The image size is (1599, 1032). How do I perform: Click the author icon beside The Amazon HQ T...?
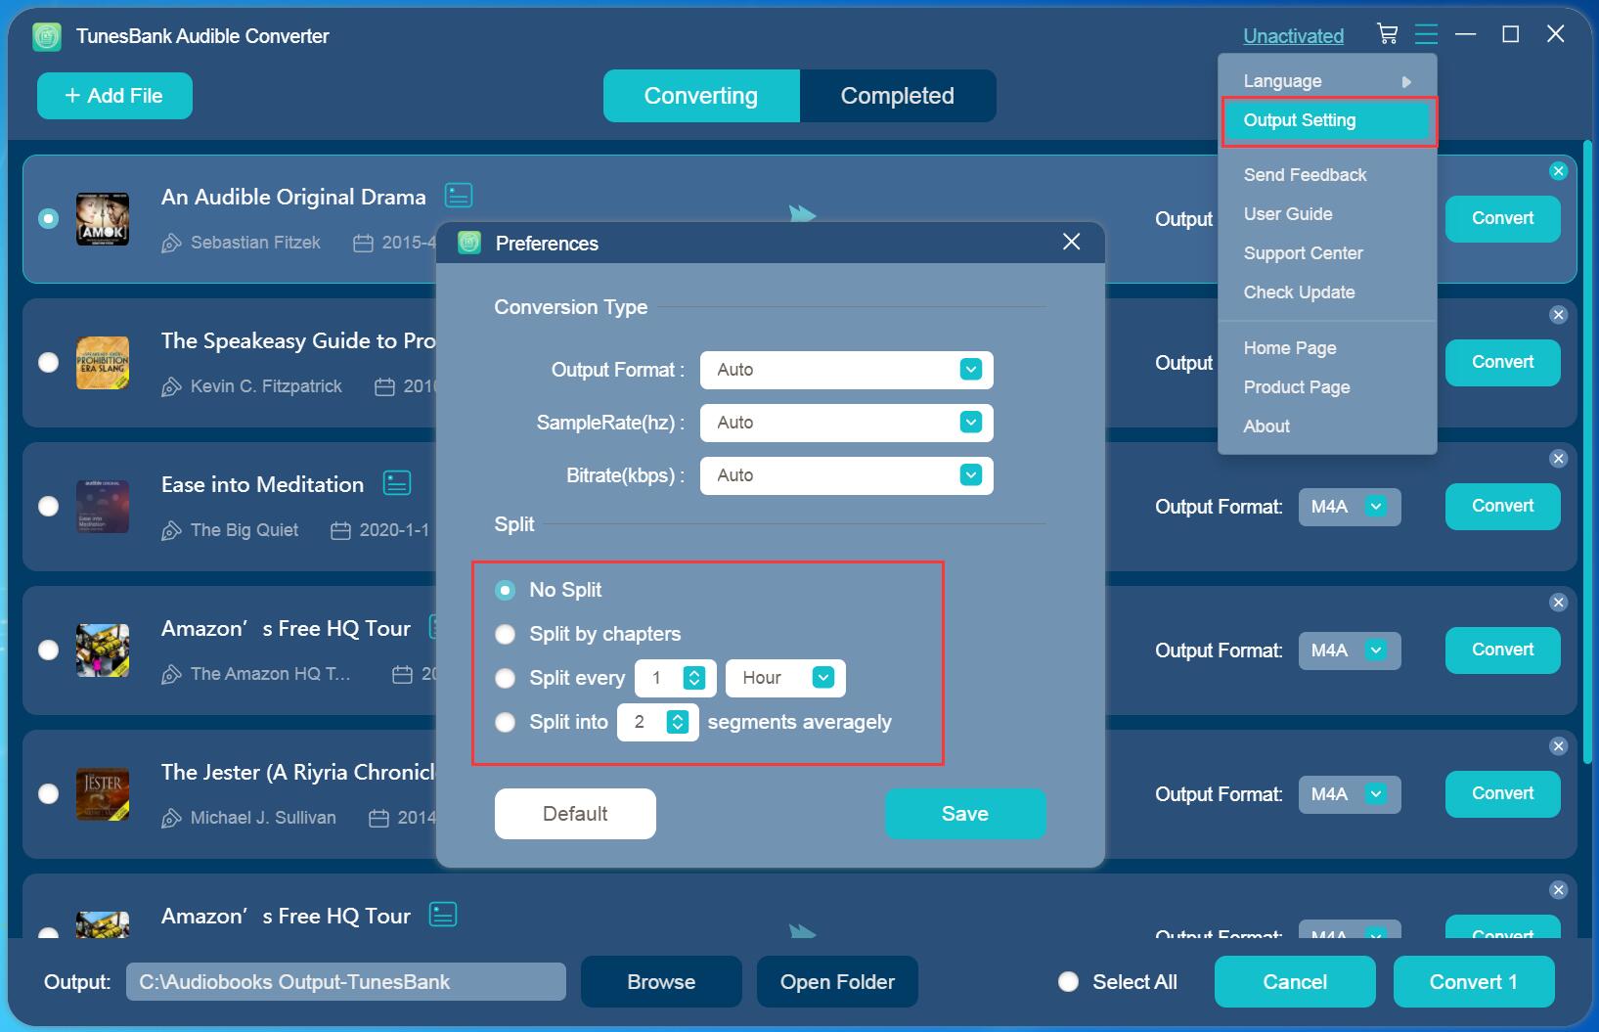click(171, 674)
